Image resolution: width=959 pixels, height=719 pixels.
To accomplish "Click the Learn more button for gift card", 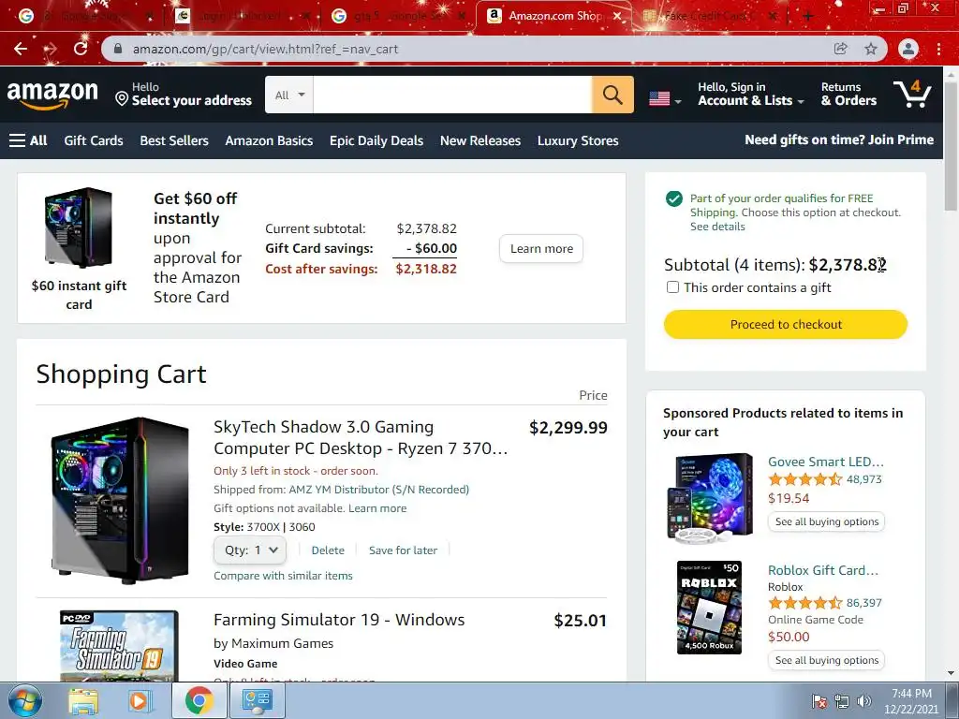I will [541, 249].
